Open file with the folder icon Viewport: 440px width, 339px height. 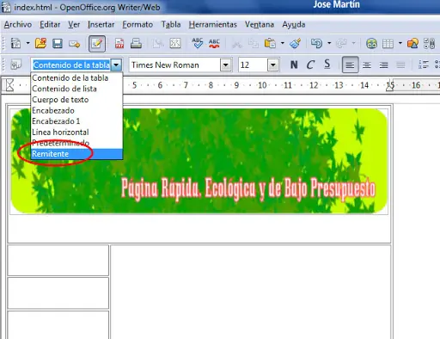[x=40, y=44]
